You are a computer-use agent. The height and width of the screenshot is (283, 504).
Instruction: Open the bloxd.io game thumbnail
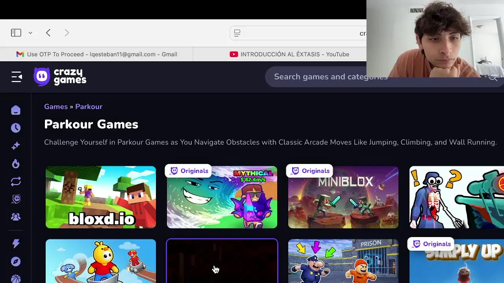(x=101, y=197)
